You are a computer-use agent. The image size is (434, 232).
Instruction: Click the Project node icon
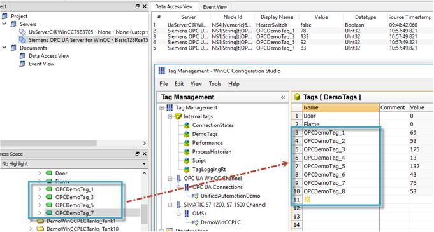pos(4,16)
